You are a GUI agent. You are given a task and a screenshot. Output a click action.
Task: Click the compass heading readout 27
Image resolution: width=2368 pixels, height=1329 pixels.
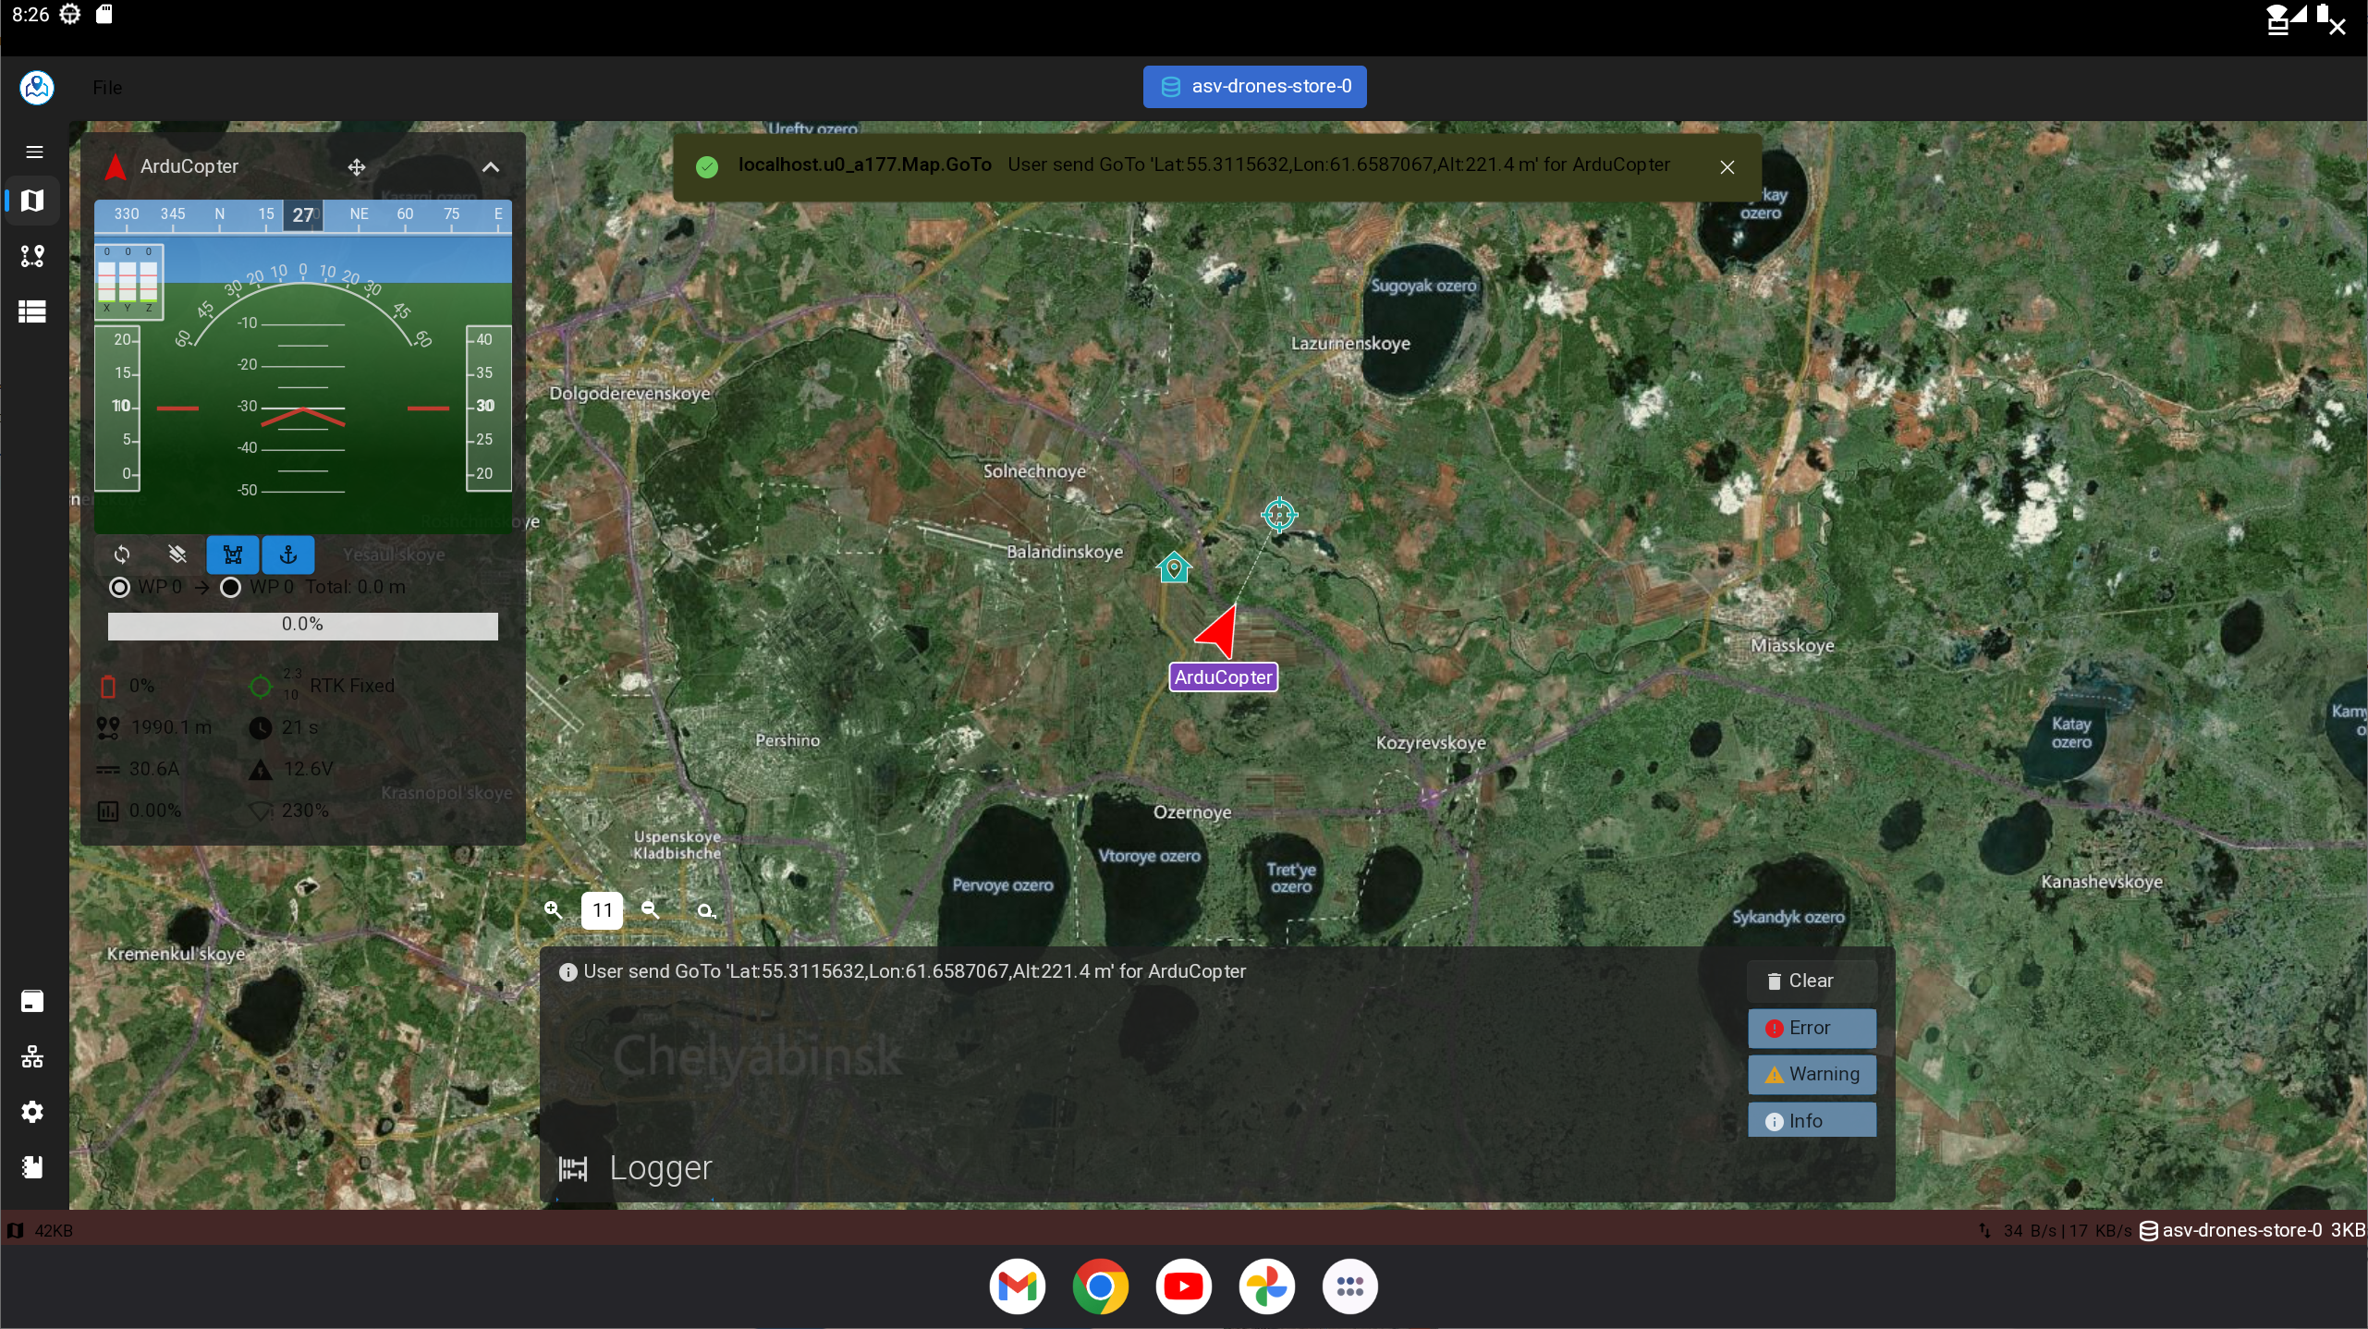coord(302,215)
